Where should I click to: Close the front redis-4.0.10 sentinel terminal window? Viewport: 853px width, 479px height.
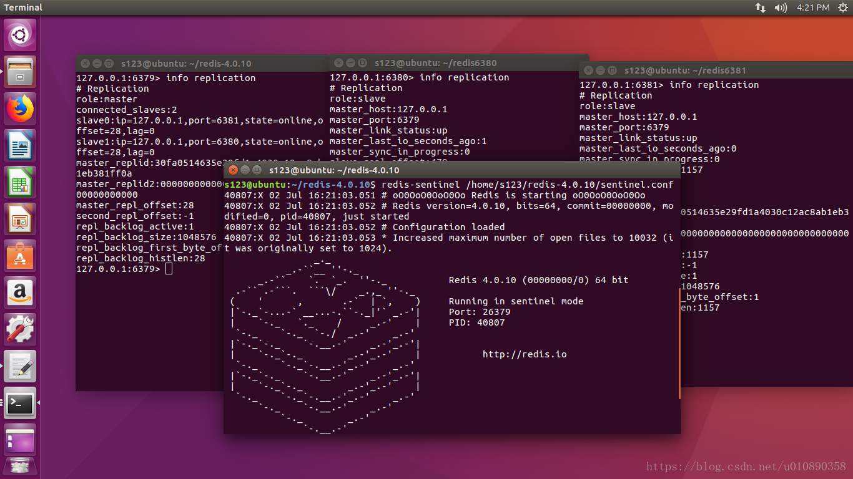(x=233, y=170)
